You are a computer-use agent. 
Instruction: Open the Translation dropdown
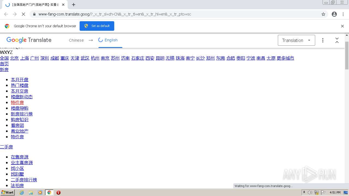(x=296, y=40)
